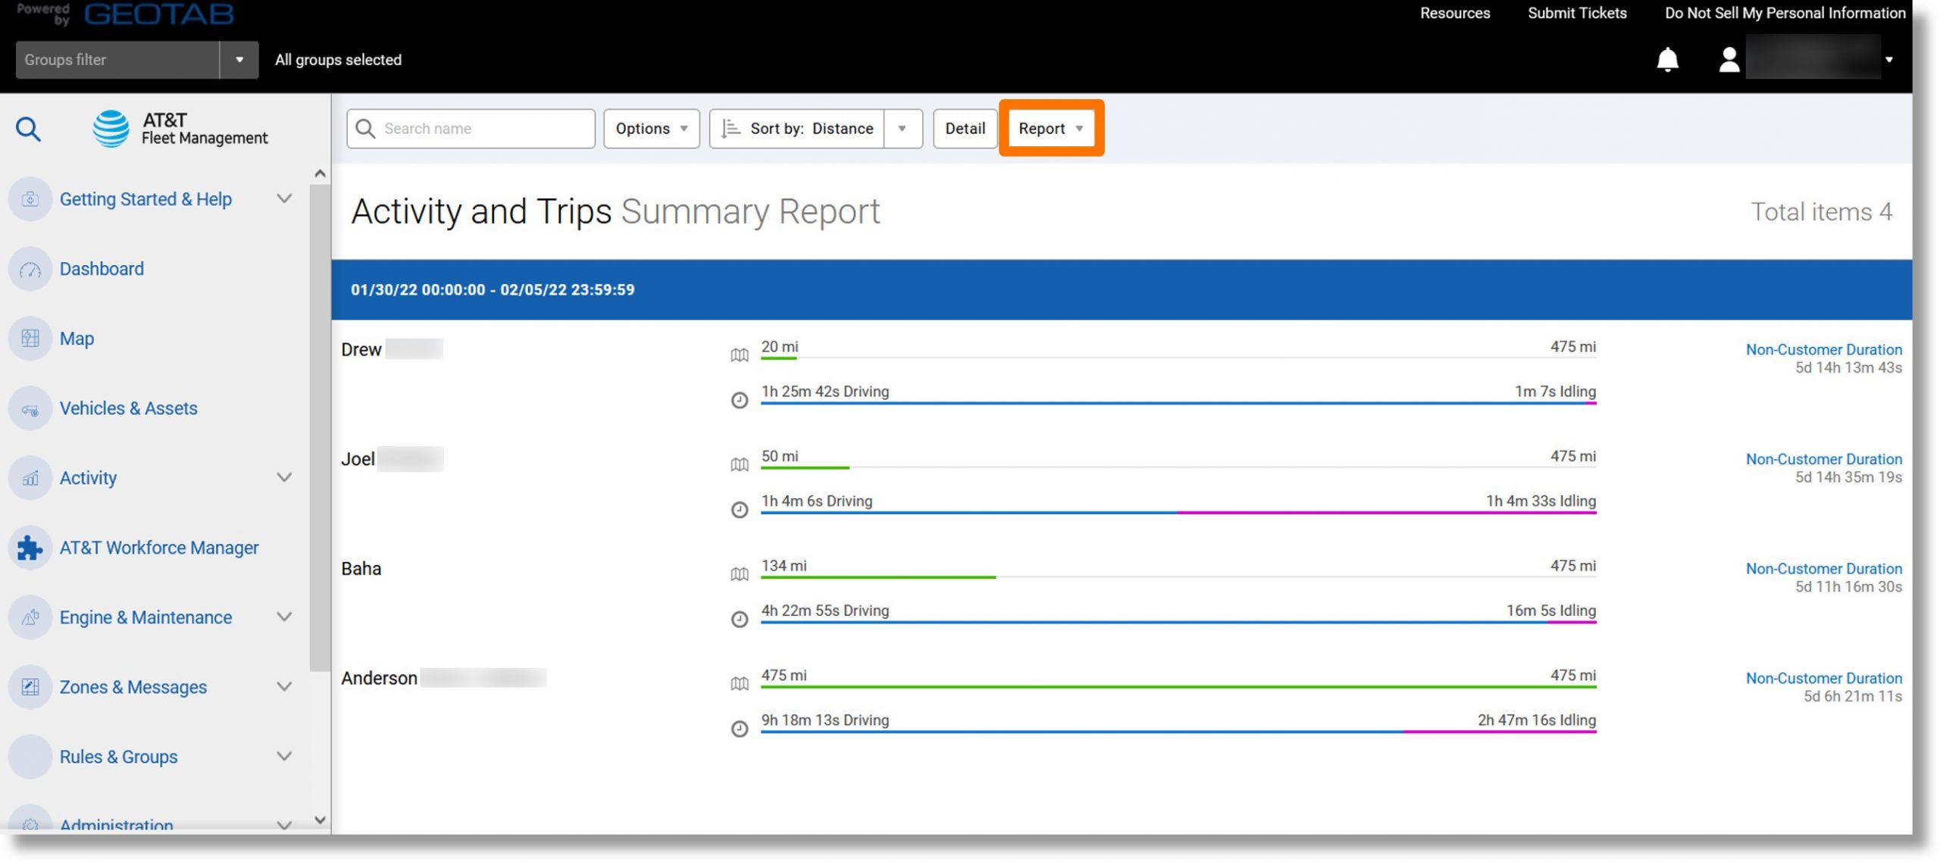Open the Report dropdown menu
Screen dimensions: 1940x862
point(1049,127)
